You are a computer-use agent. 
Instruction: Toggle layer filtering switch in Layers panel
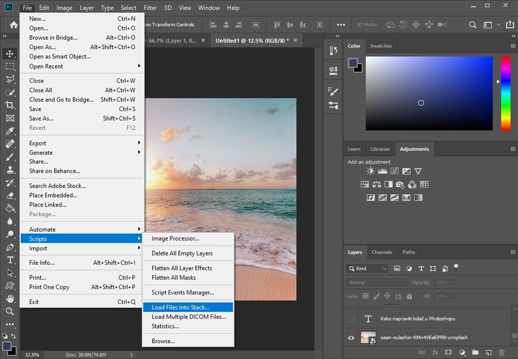[456, 268]
